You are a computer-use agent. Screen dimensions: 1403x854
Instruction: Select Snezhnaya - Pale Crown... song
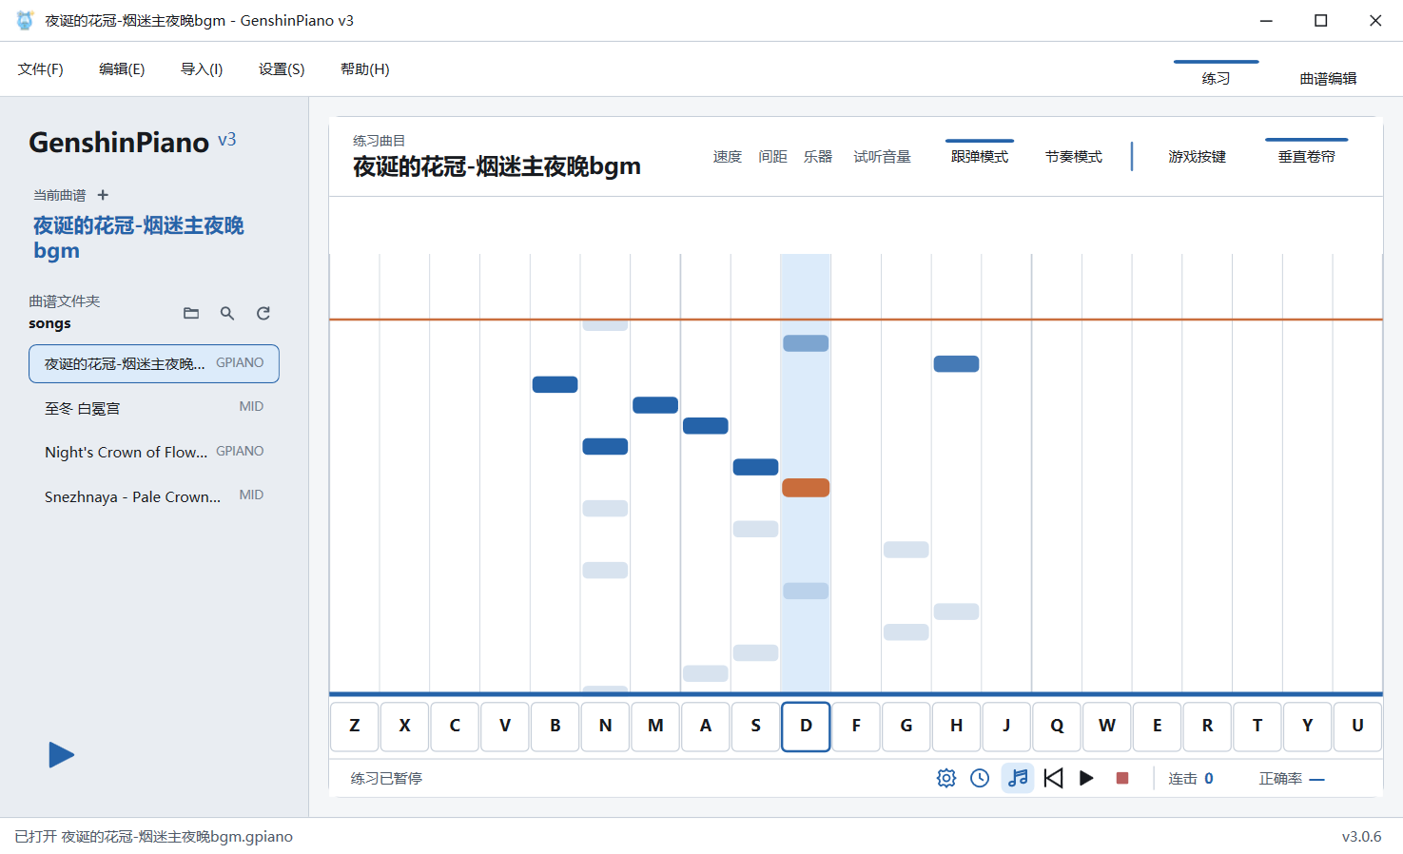coord(154,496)
